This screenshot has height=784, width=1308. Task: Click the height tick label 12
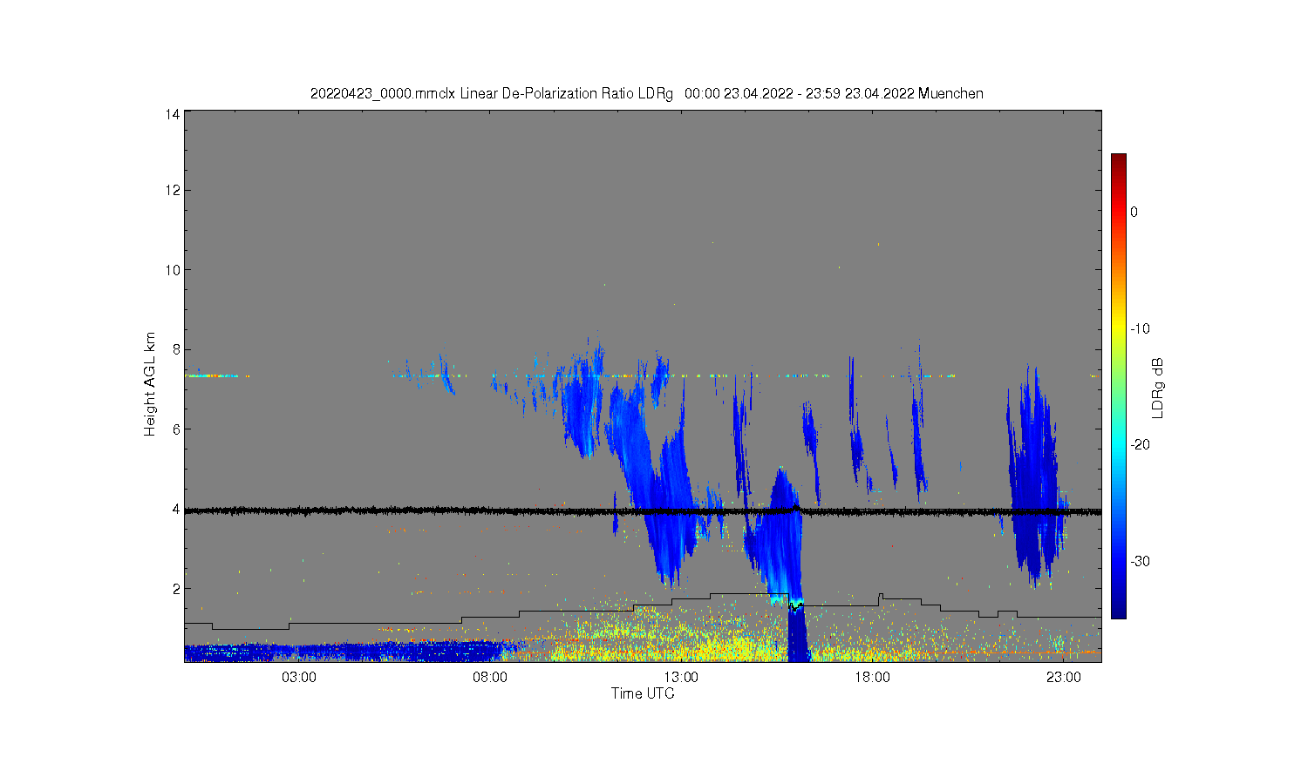click(173, 191)
